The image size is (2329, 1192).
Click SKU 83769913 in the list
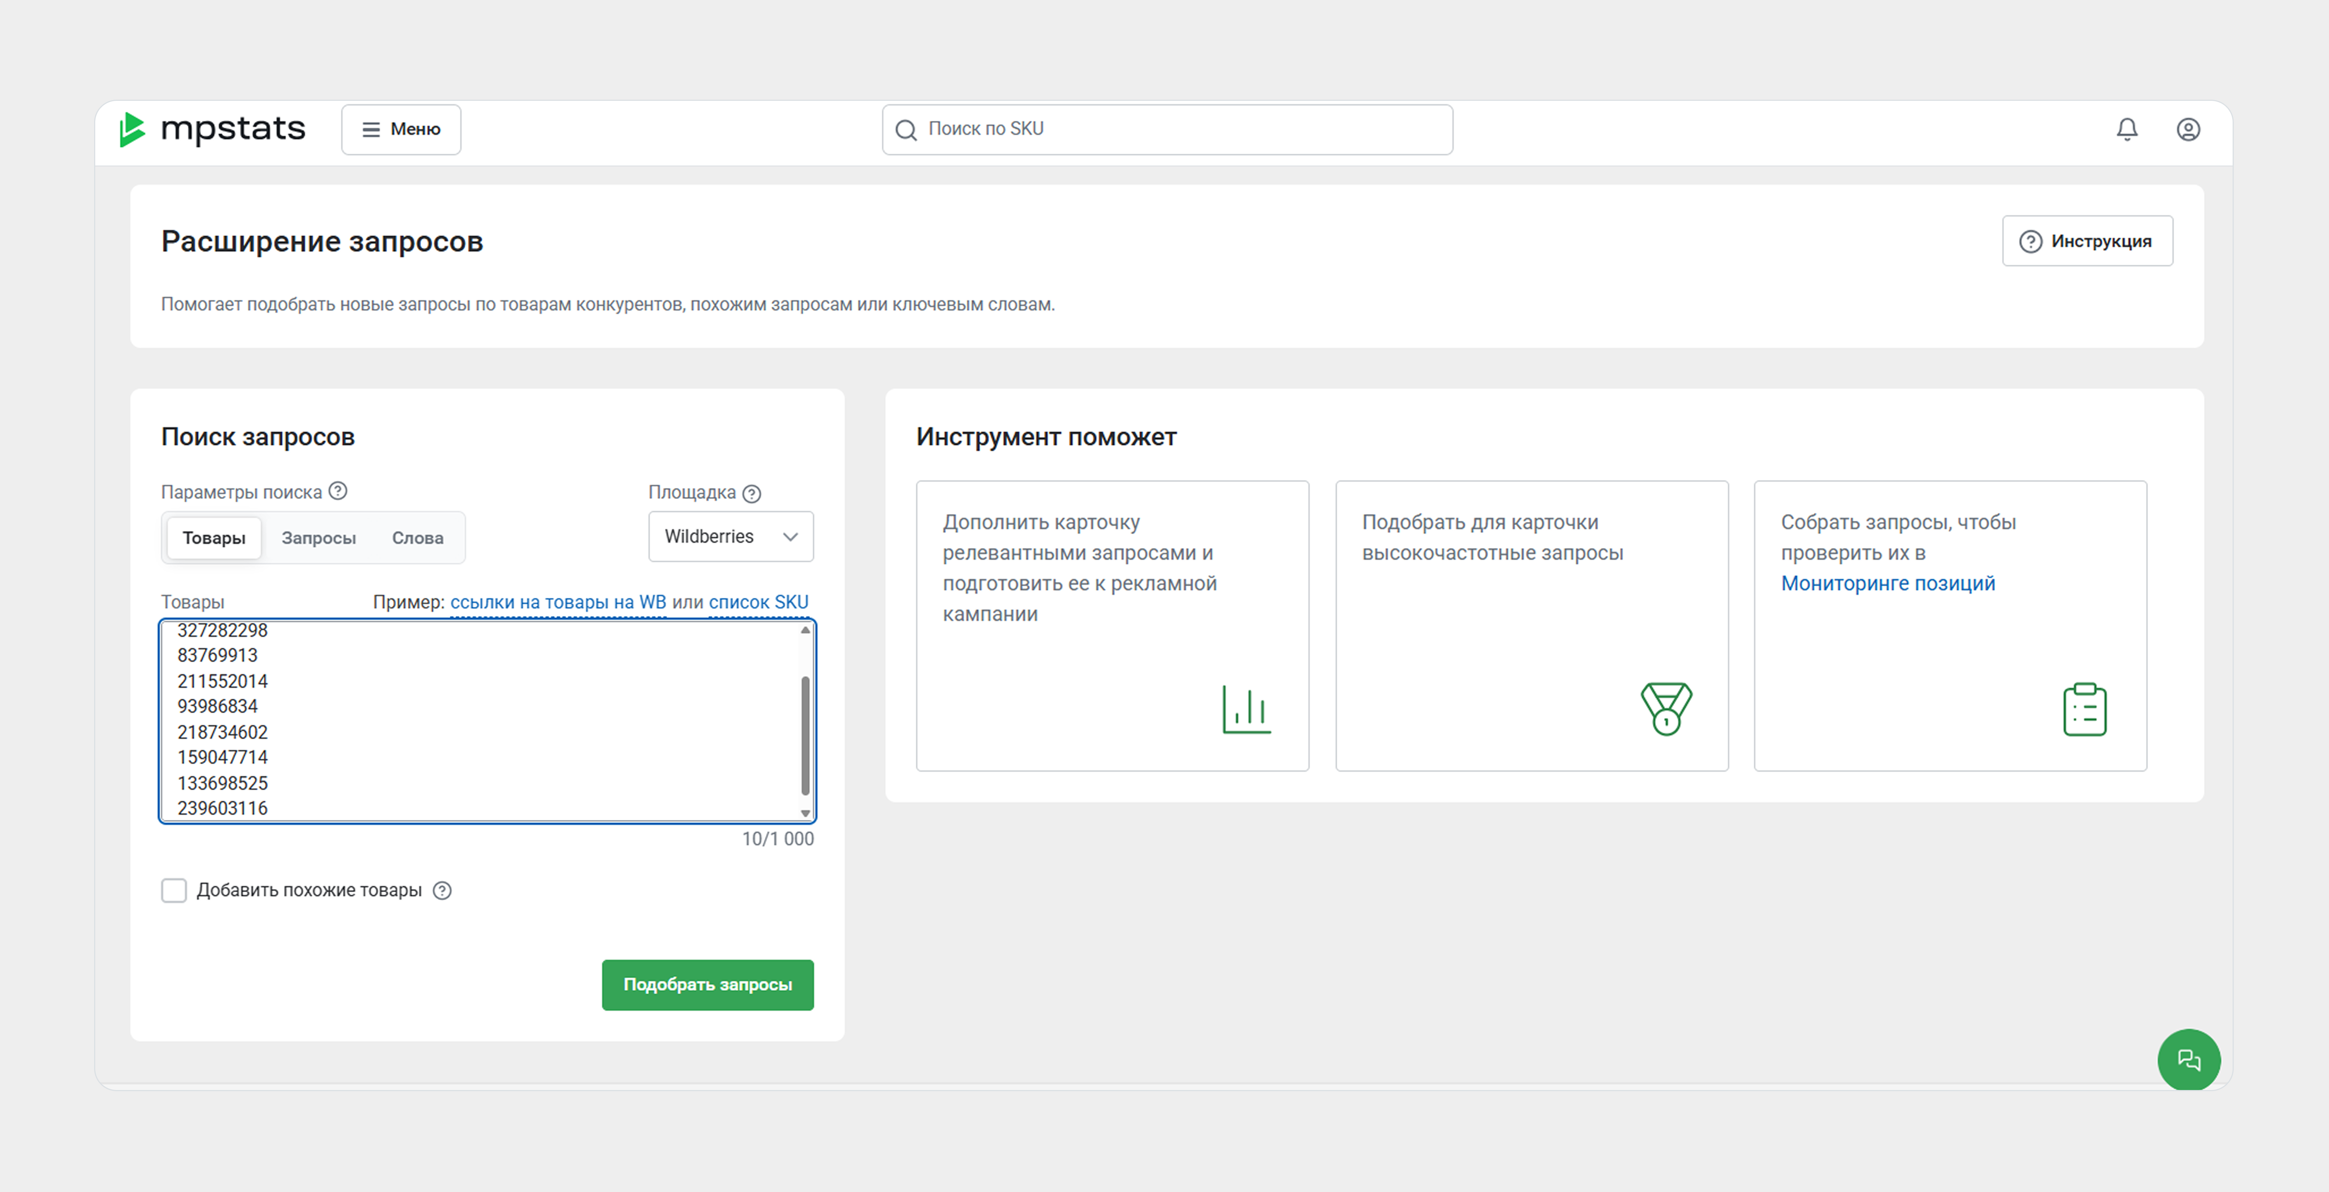(217, 655)
